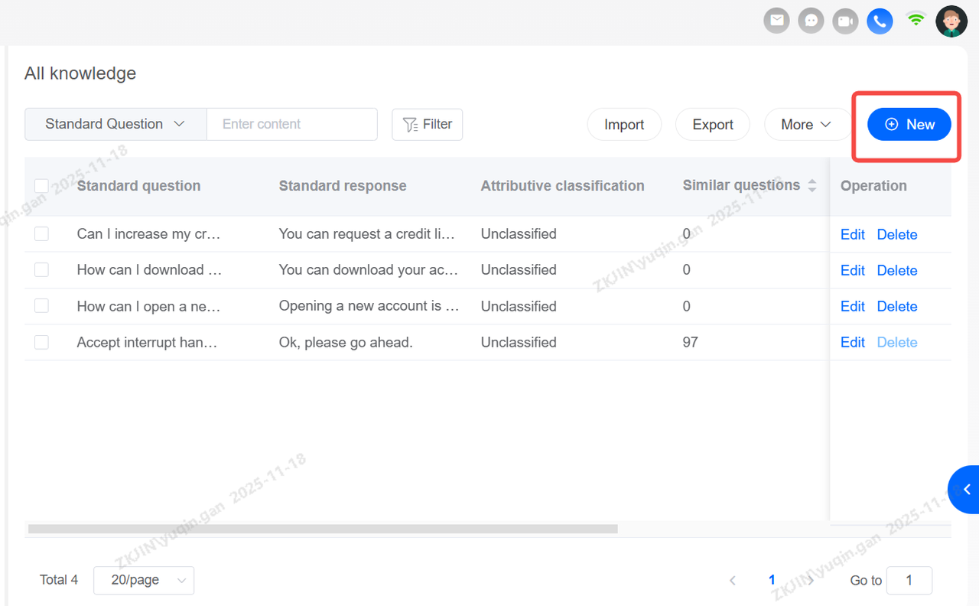Expand the blue side panel arrow
The image size is (979, 606).
(x=966, y=489)
